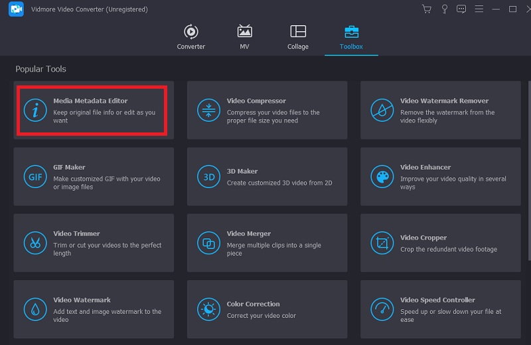Image resolution: width=531 pixels, height=345 pixels.
Task: Launch the GIF Maker tool
Action: pos(94,177)
